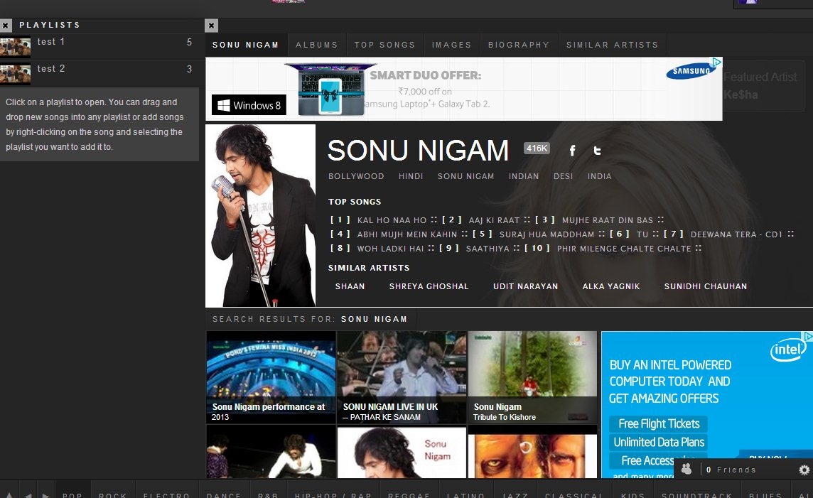Open similar artist Alka Yagnik

[x=610, y=286]
